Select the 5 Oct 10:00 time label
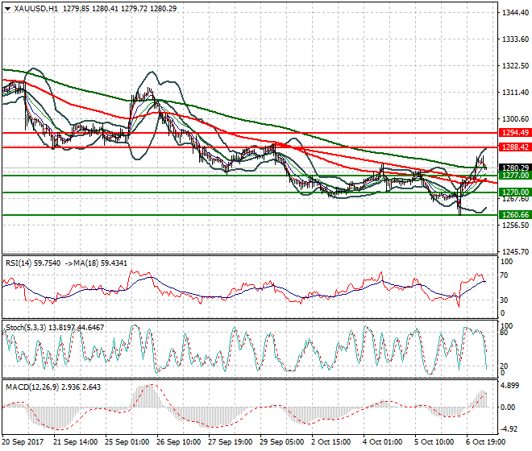Viewport: 532px width, 451px height. click(x=434, y=442)
